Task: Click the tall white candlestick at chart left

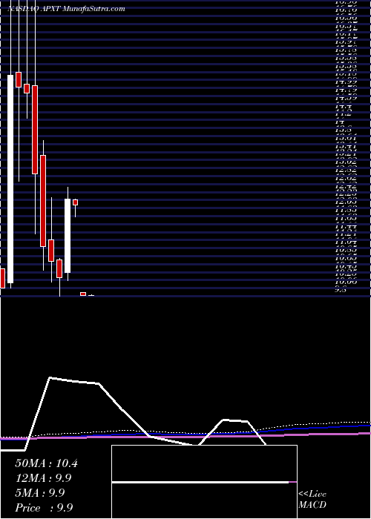Action: pyautogui.click(x=10, y=179)
